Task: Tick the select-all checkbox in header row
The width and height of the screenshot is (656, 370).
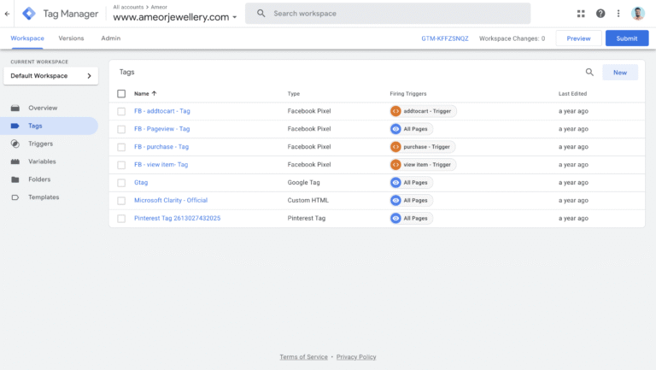Action: pyautogui.click(x=121, y=94)
